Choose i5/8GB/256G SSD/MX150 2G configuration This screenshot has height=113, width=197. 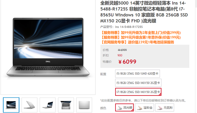click(138, 83)
